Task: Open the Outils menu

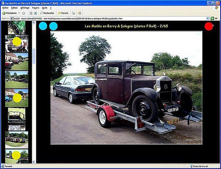Action: [45, 7]
